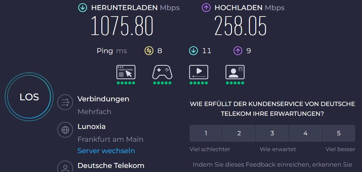The image size is (362, 172).
Task: Click the Mehrfach connections setting
Action: 94,111
